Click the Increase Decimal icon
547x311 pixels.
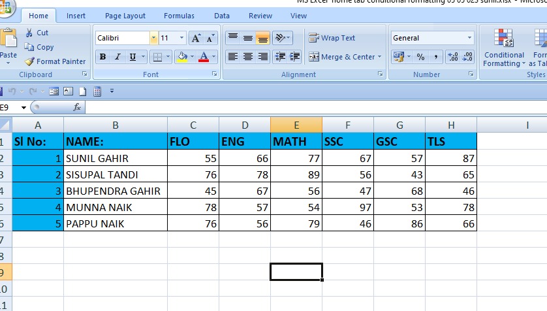tap(452, 57)
